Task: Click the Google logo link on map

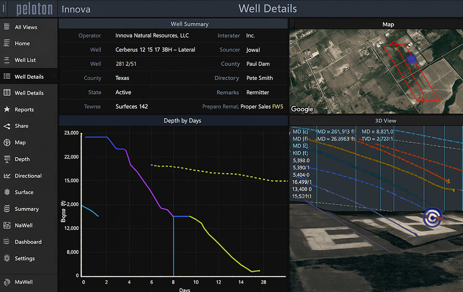Action: pyautogui.click(x=302, y=109)
